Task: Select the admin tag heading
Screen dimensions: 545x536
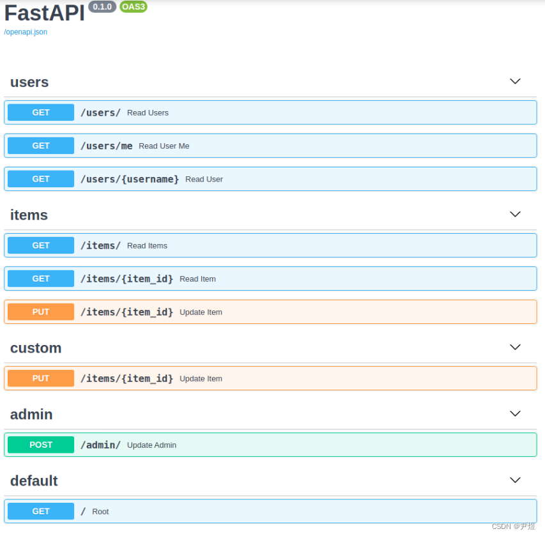Action: tap(31, 415)
